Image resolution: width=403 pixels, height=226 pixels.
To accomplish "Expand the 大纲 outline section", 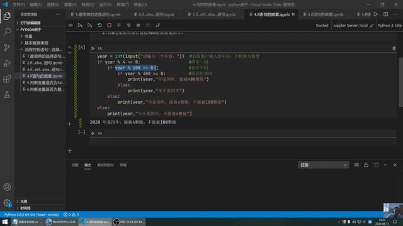I will (x=40, y=202).
